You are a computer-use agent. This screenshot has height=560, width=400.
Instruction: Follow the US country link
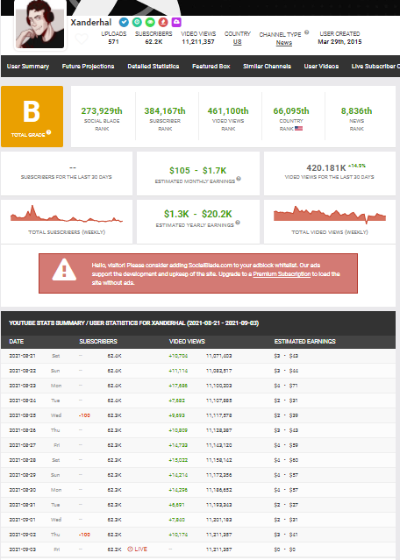238,42
